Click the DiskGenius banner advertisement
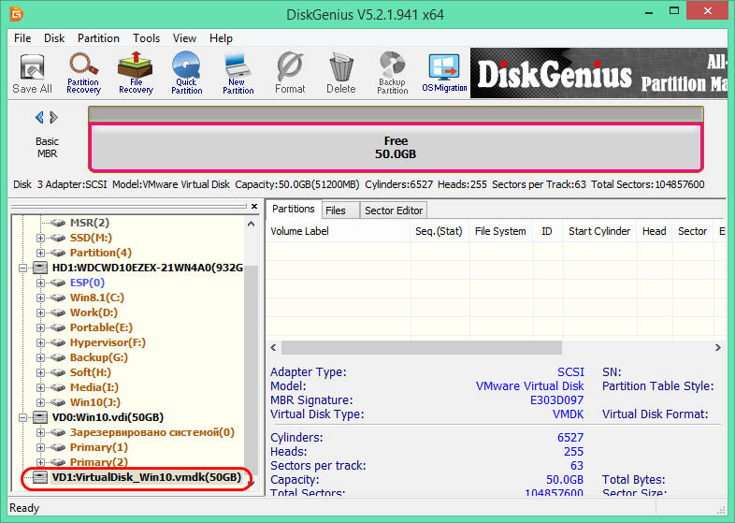 tap(598, 73)
